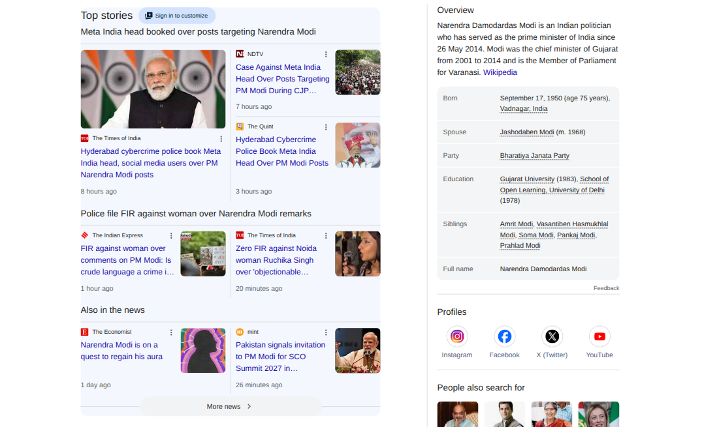Click Jashodaben Modi spouse link
Viewport: 702px width, 427px height.
pos(527,132)
